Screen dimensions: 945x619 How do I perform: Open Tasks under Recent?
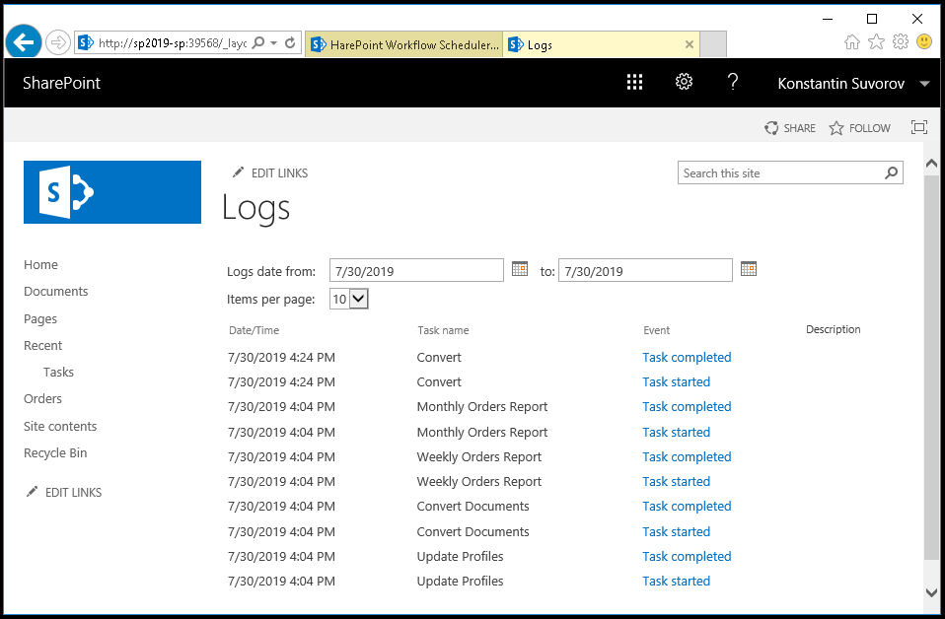click(58, 372)
